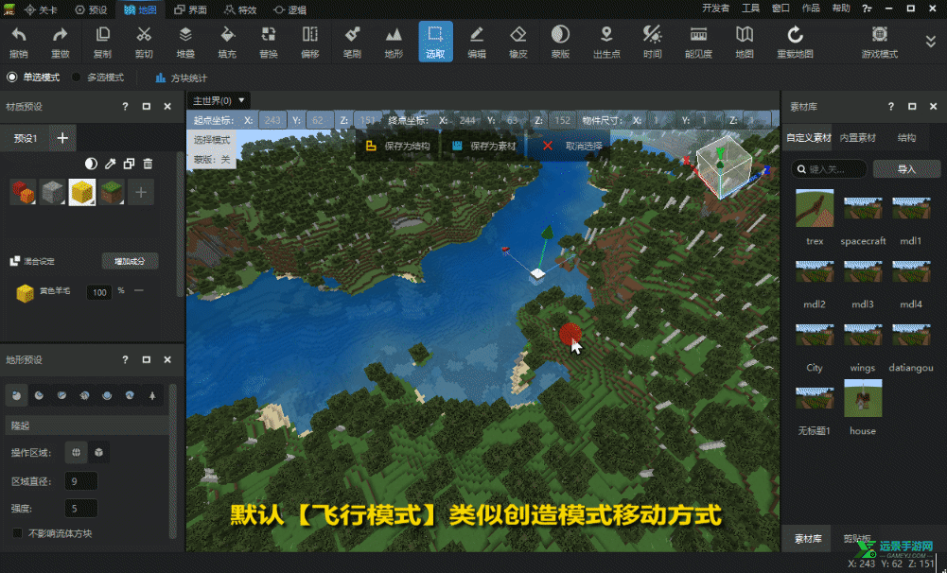Open the 主世界(0) dimension dropdown
Screen dimensions: 947x573
pyautogui.click(x=219, y=100)
